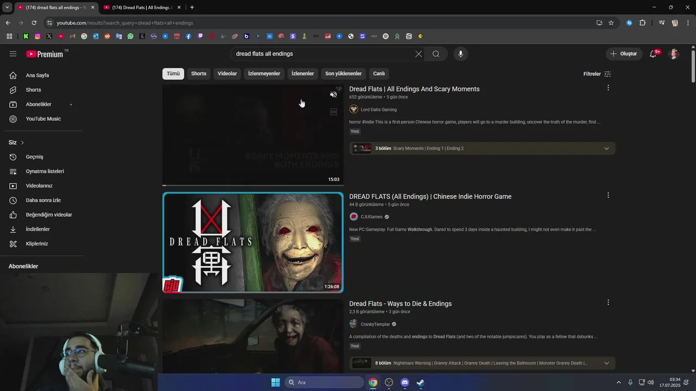Screen dimensions: 696x391
Task: Open Dread Flats All Endings And Scary Moments title
Action: [414, 89]
